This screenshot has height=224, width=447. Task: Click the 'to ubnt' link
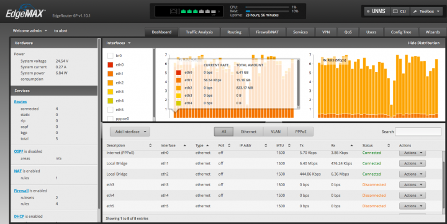pos(61,31)
